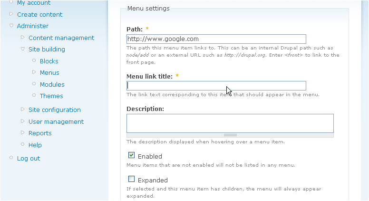
Task: Expand the Reports arrow icon
Action: (x=23, y=132)
